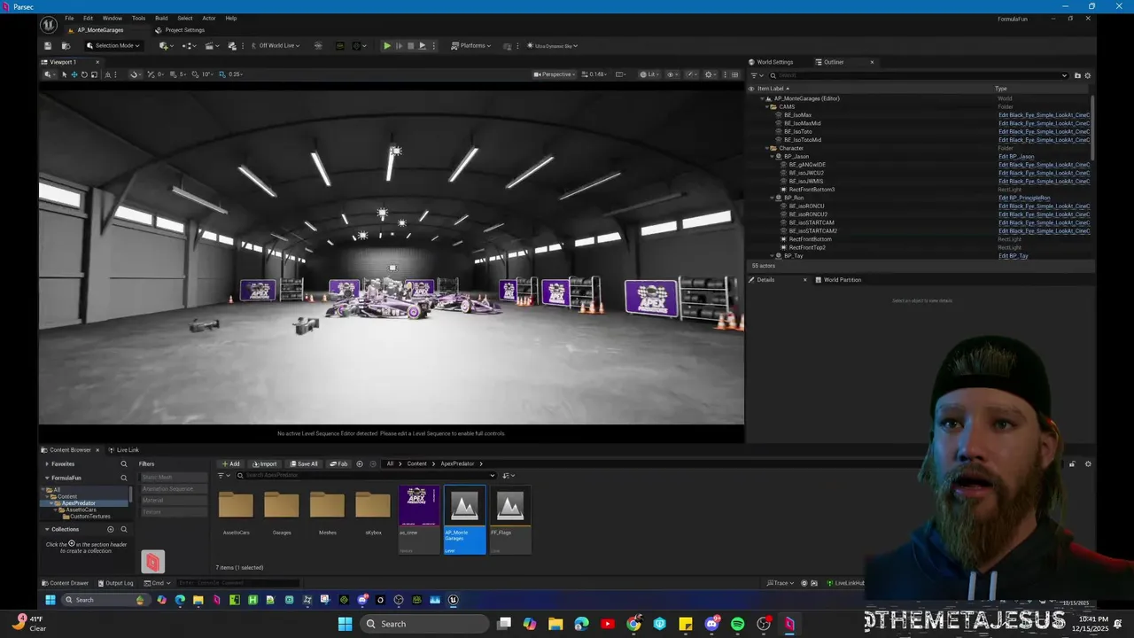Toggle the Material filter
This screenshot has width=1134, height=638.
(x=174, y=501)
